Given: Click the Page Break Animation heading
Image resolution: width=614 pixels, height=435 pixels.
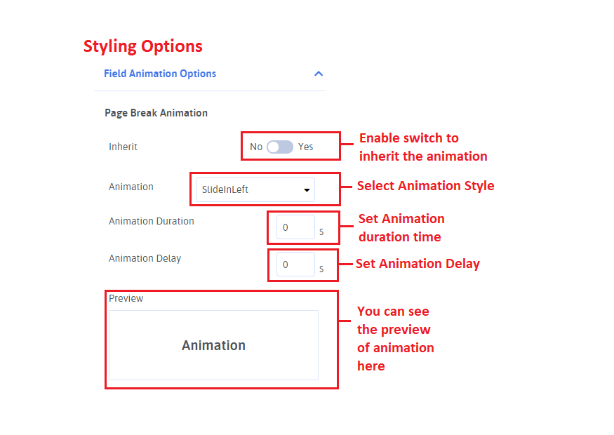Looking at the screenshot, I should (x=156, y=113).
